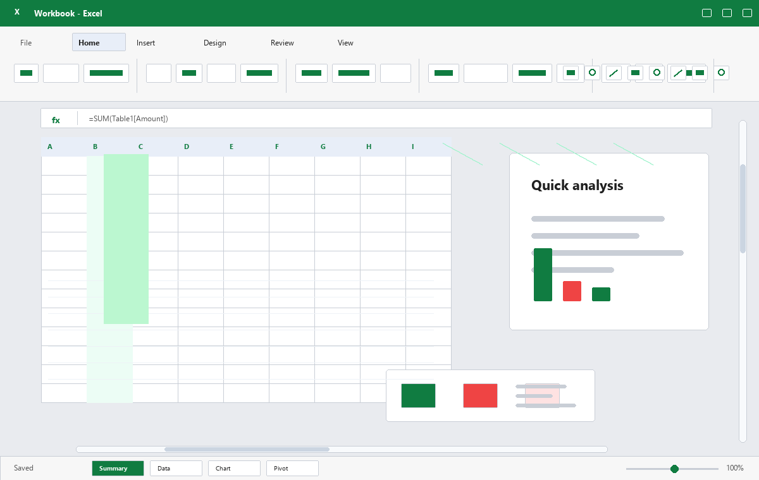
Task: Open the Pivot sheet tab
Action: point(292,468)
